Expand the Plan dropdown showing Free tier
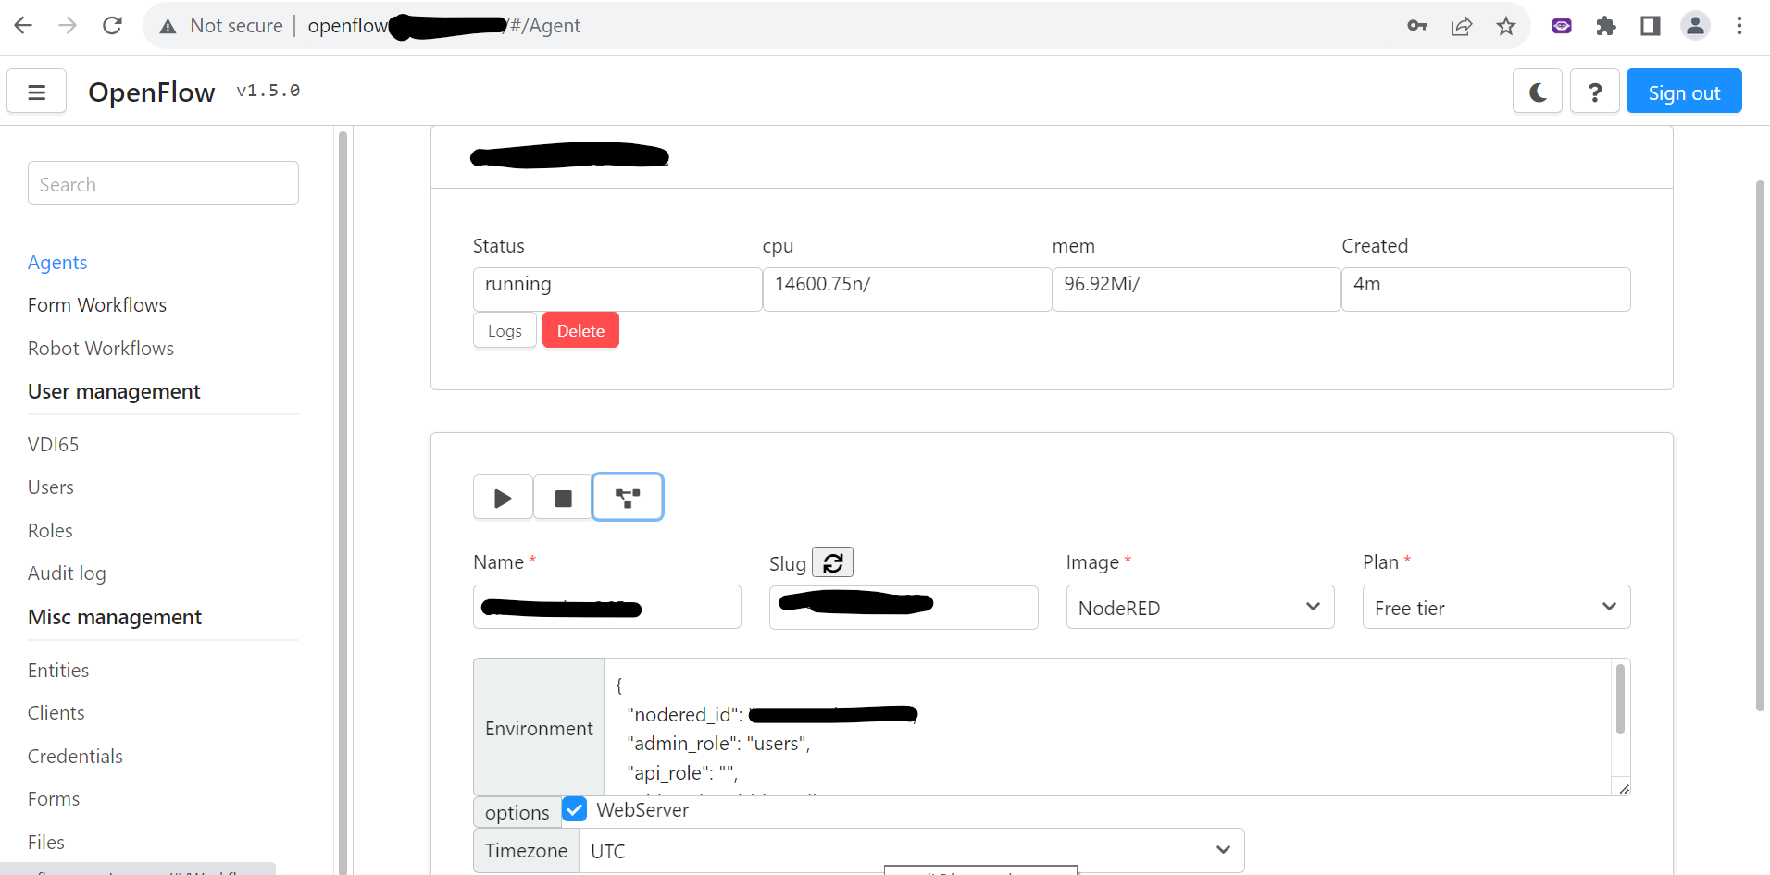Image resolution: width=1770 pixels, height=875 pixels. coord(1496,607)
